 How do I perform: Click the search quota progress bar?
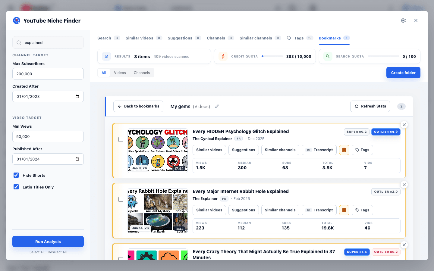[x=383, y=56]
